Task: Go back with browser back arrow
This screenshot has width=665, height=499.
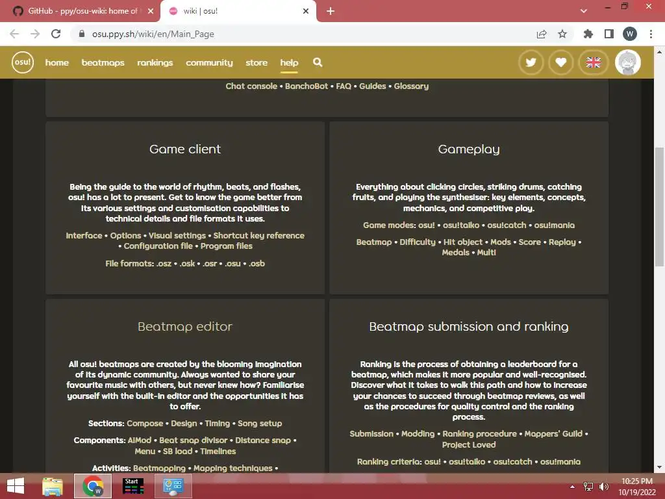Action: [x=14, y=34]
